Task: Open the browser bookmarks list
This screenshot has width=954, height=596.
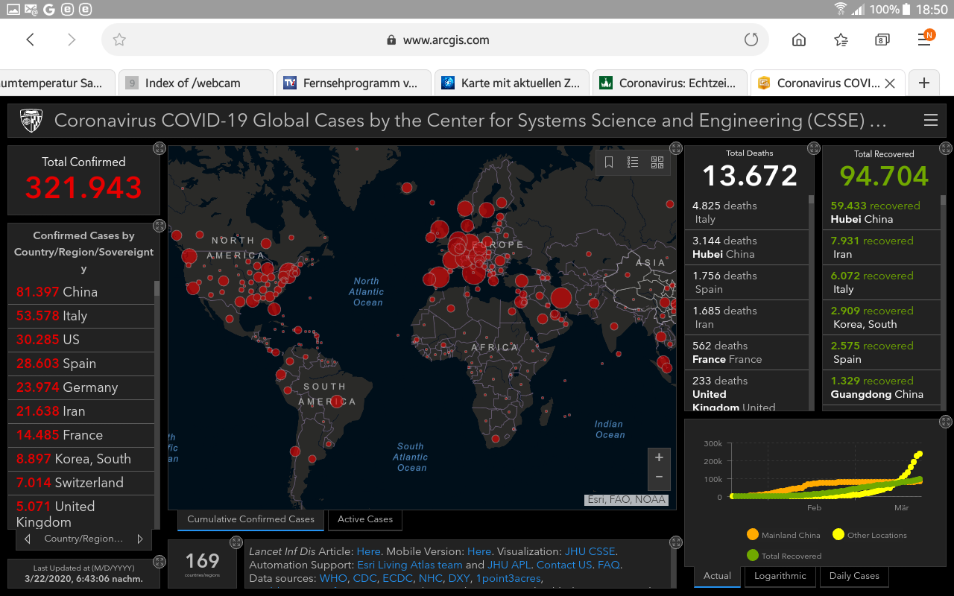Action: (x=841, y=40)
